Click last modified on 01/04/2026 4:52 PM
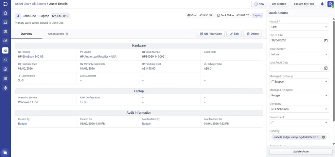335x157 pixels. click(x=217, y=123)
